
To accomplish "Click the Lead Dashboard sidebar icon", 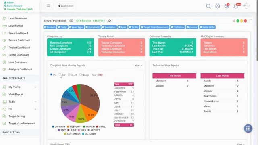I will click(4, 19).
